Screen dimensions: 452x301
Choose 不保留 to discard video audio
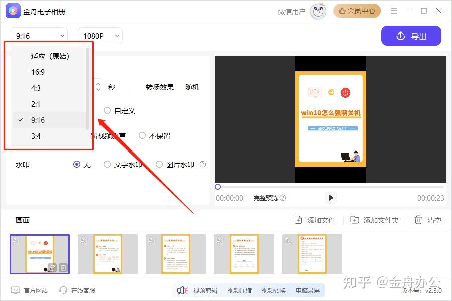click(143, 135)
